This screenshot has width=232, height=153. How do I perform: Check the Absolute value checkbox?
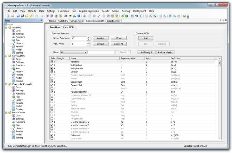52,108
